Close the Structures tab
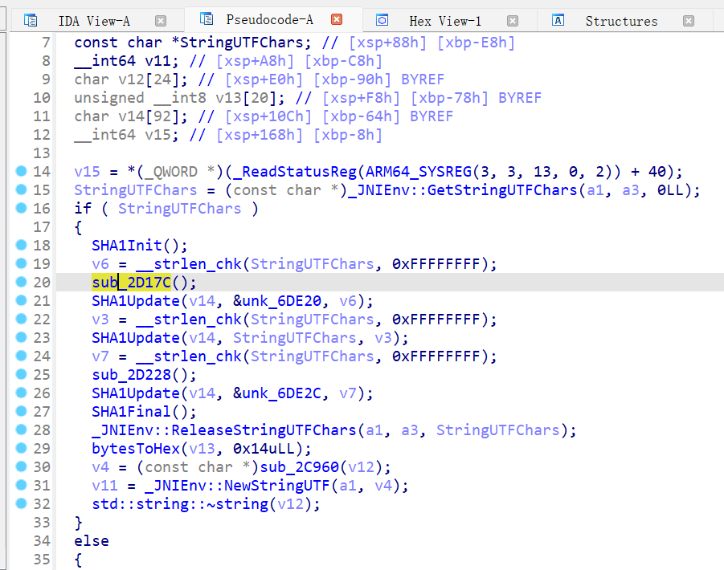Image resolution: width=724 pixels, height=570 pixels. [x=689, y=21]
